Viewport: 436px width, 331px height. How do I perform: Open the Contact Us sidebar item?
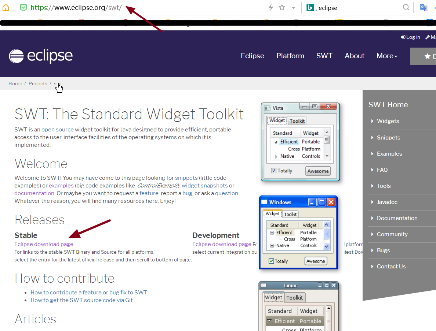click(x=391, y=266)
